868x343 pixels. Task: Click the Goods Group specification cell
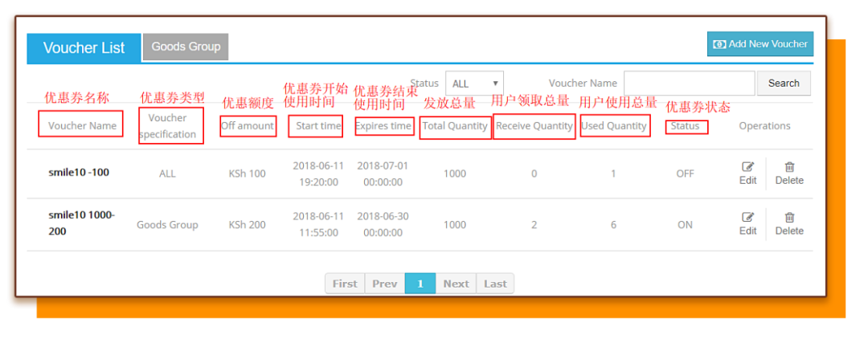[167, 225]
